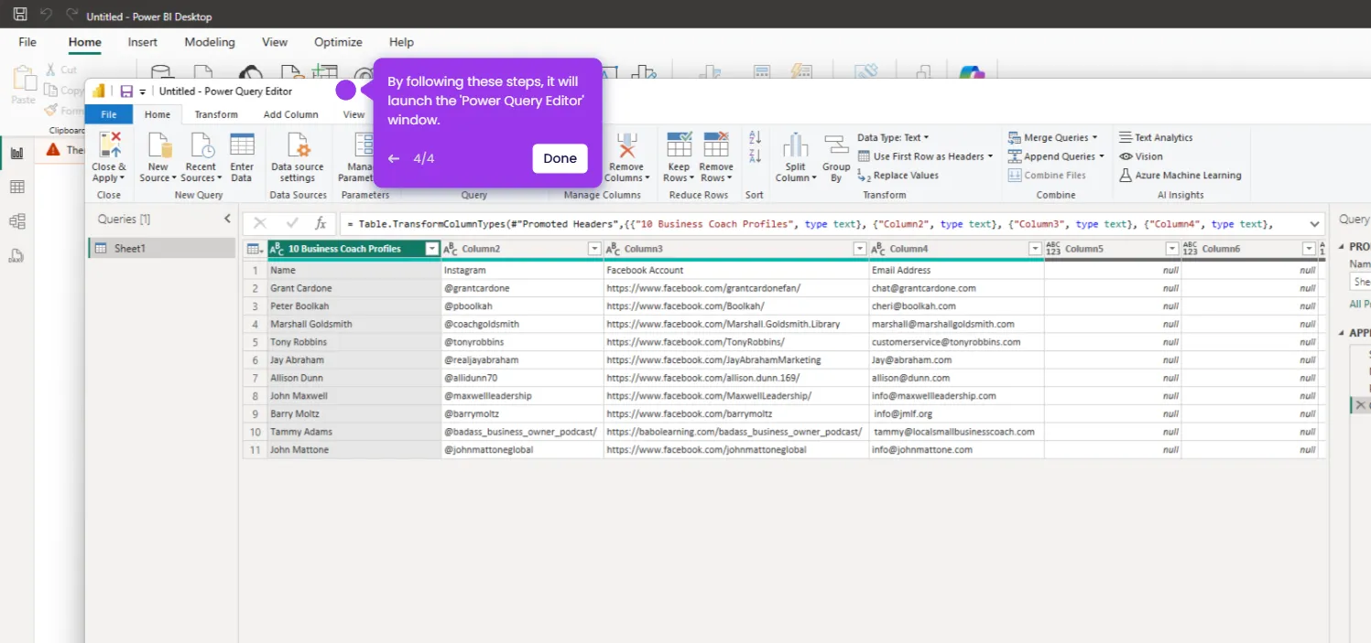Sort descending with the Z-A icon
1371x643 pixels.
pos(755,155)
